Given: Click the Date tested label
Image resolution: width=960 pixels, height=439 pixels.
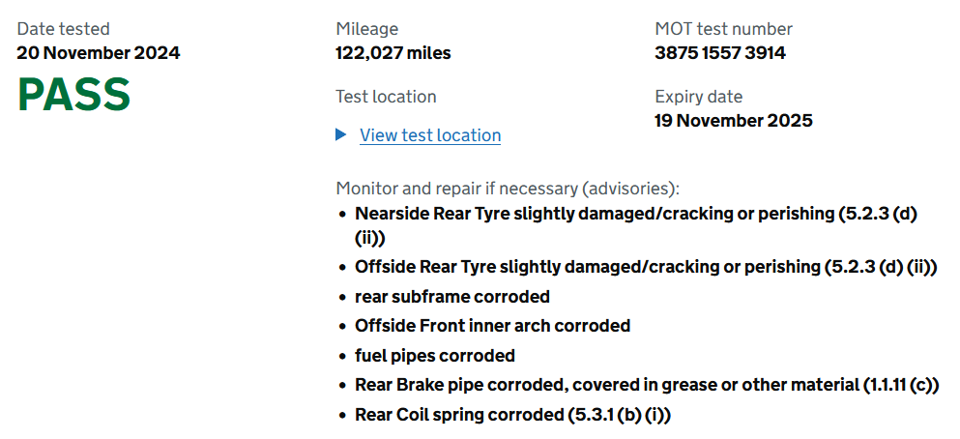Looking at the screenshot, I should [64, 29].
